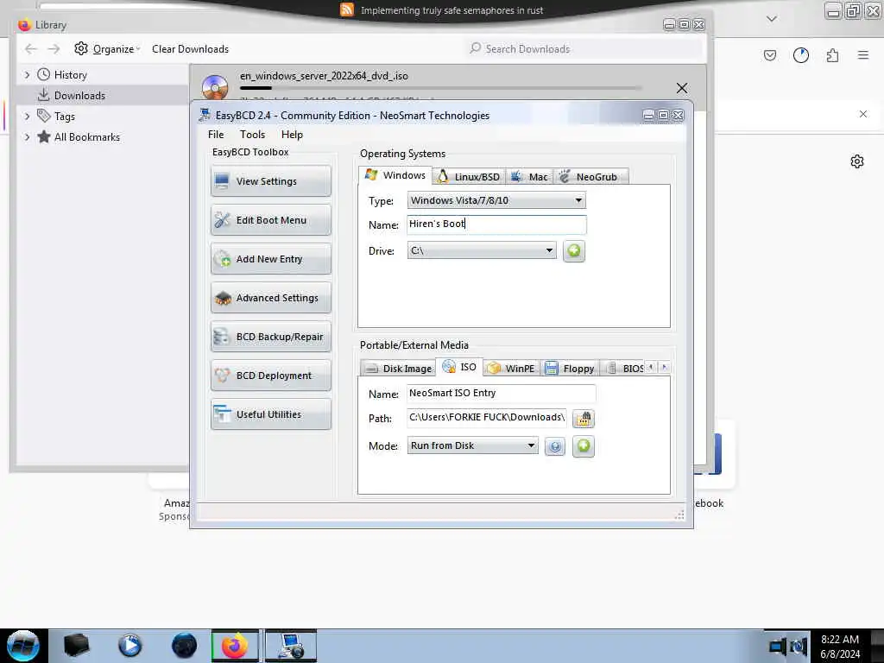Expand All Bookmarks tree item
The height and width of the screenshot is (663, 884).
coord(27,137)
